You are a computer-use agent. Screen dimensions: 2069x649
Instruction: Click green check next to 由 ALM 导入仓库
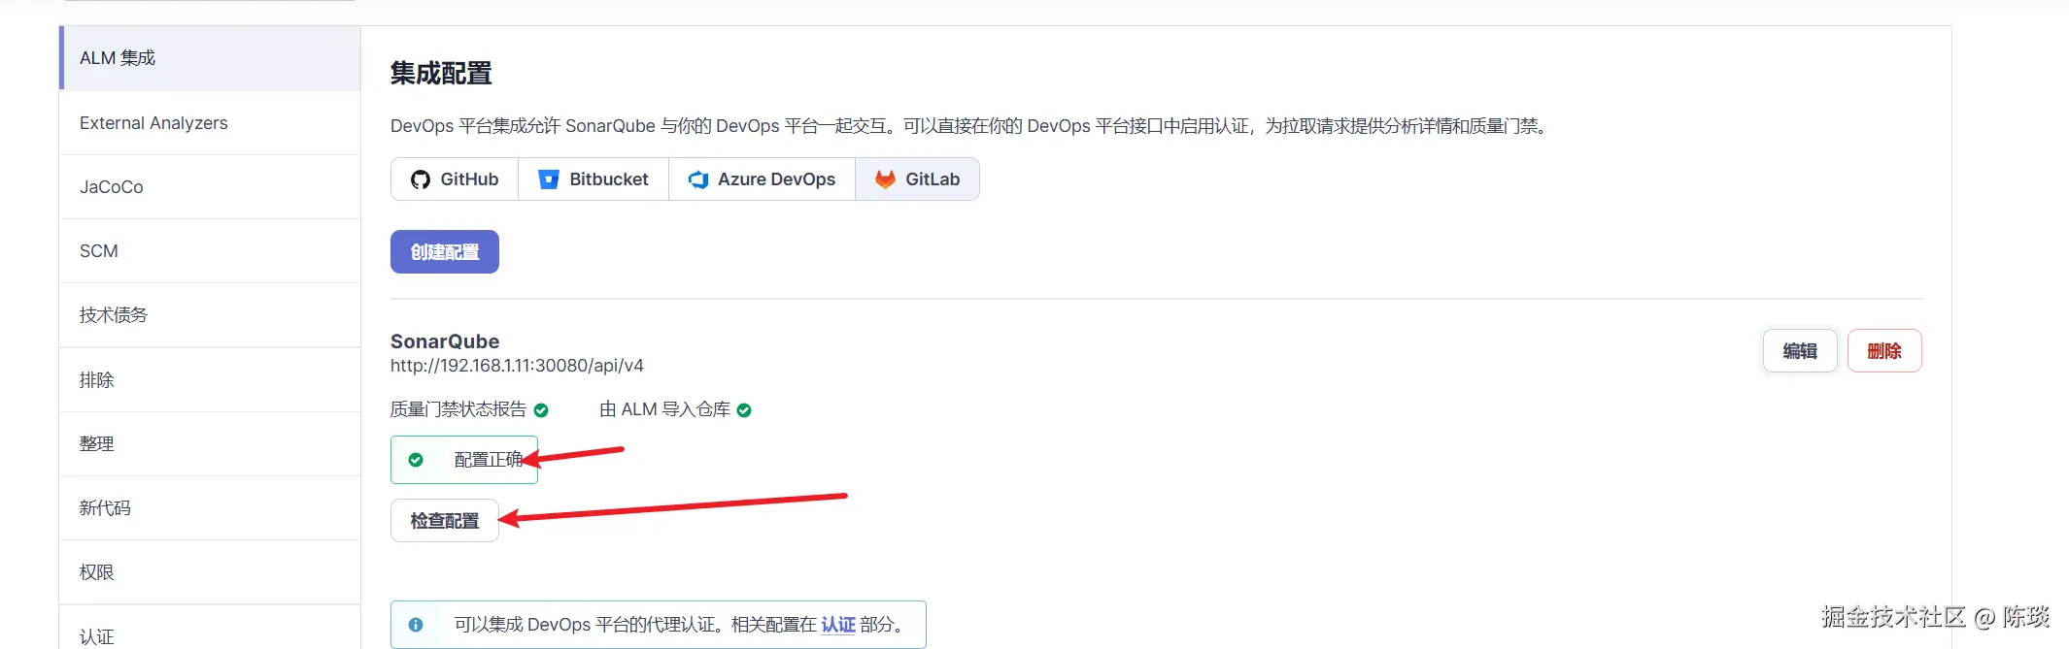pos(744,410)
